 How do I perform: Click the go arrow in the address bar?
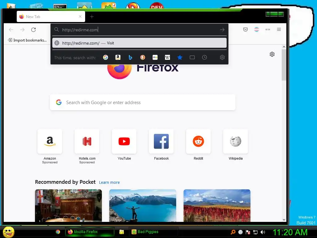(222, 30)
